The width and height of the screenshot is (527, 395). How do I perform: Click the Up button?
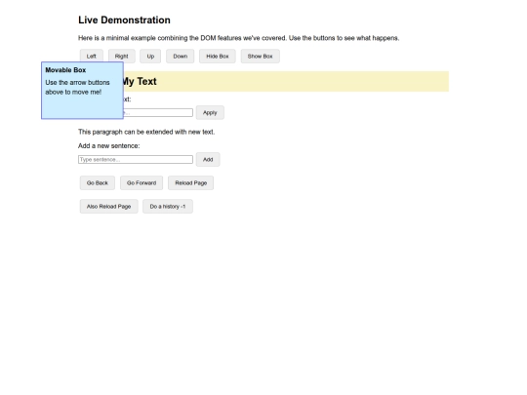point(150,57)
